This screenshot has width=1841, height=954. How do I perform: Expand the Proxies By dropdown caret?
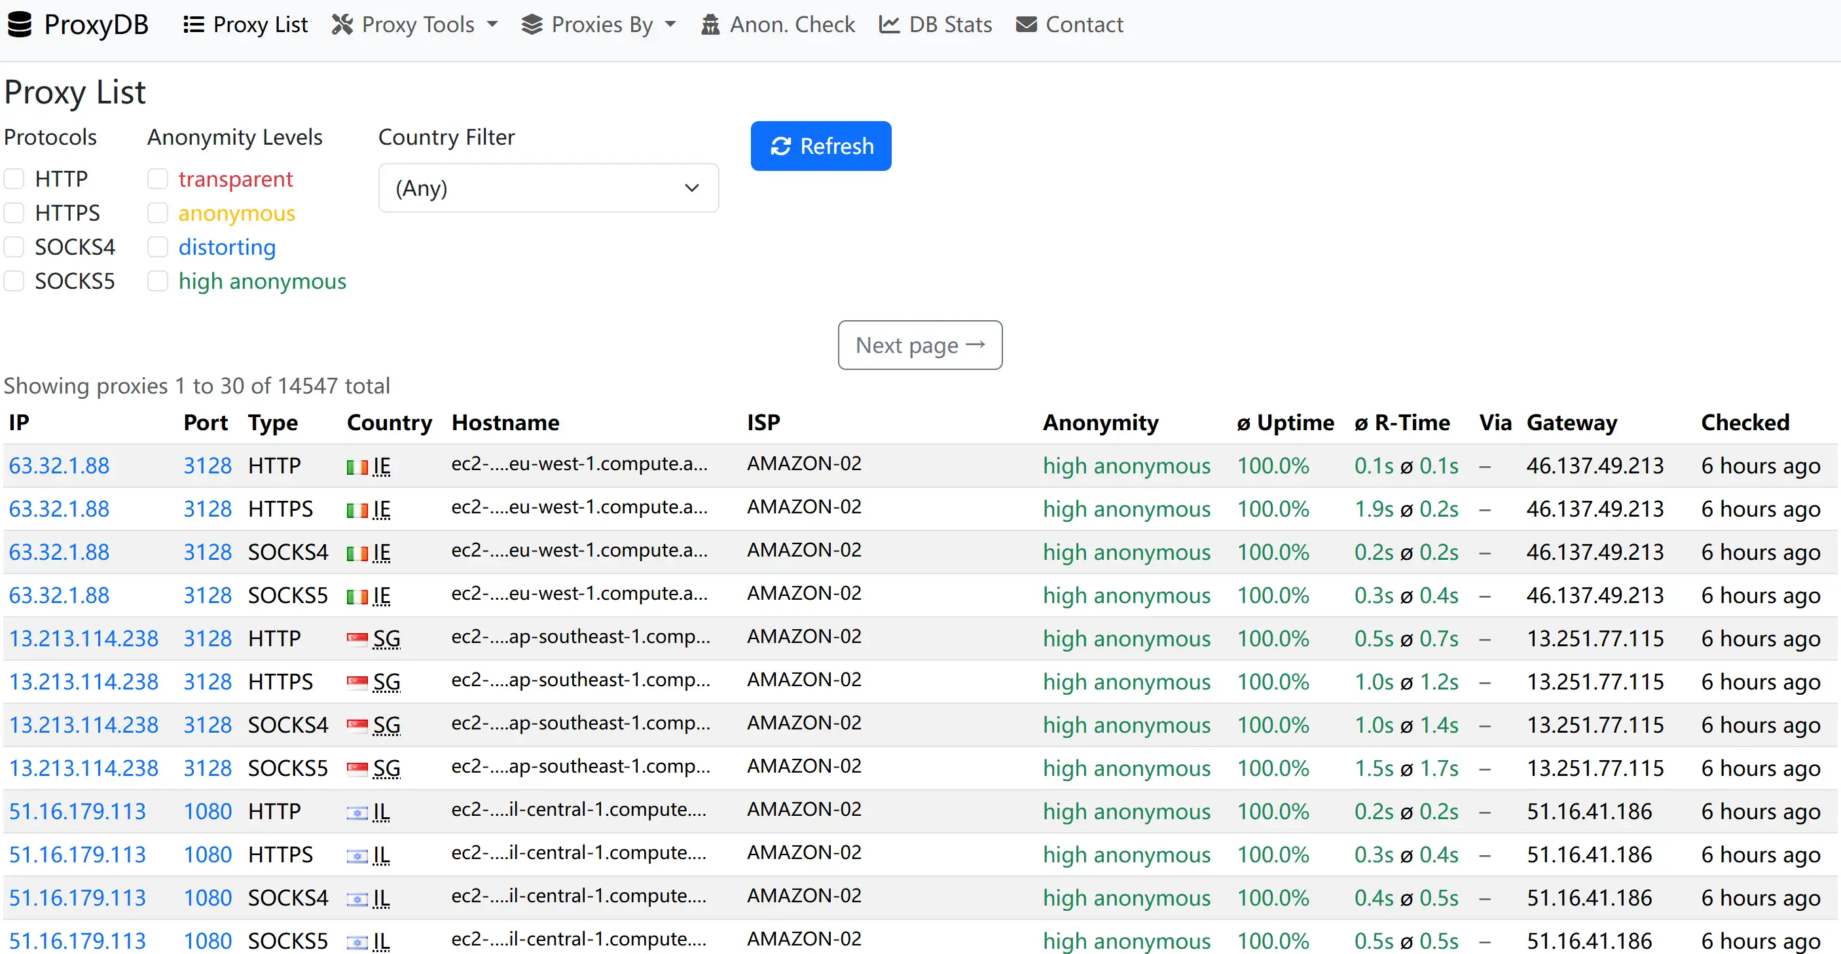[670, 25]
